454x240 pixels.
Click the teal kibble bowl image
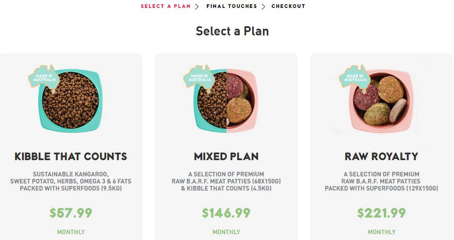71,100
